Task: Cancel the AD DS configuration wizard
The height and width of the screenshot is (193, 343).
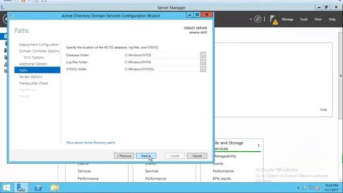Action: [x=197, y=156]
